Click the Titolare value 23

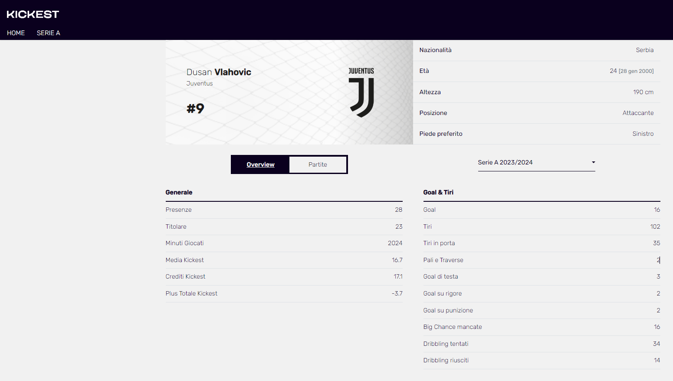pos(399,227)
